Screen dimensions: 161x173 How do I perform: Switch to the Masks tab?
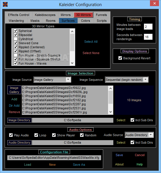[35, 21]
